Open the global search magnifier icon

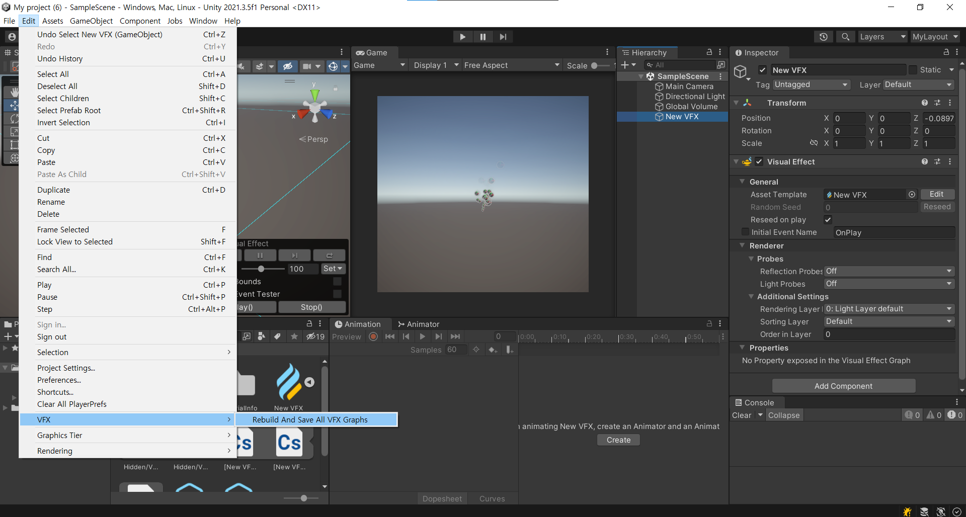coord(845,37)
